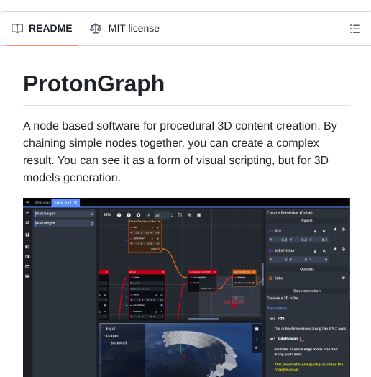Click the node graph minimap

click(x=231, y=296)
